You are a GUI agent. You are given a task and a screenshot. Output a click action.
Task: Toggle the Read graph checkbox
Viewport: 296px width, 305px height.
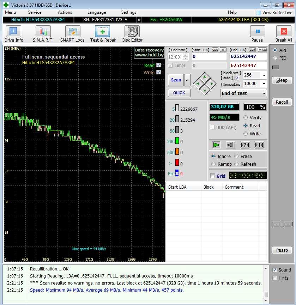tap(159, 65)
